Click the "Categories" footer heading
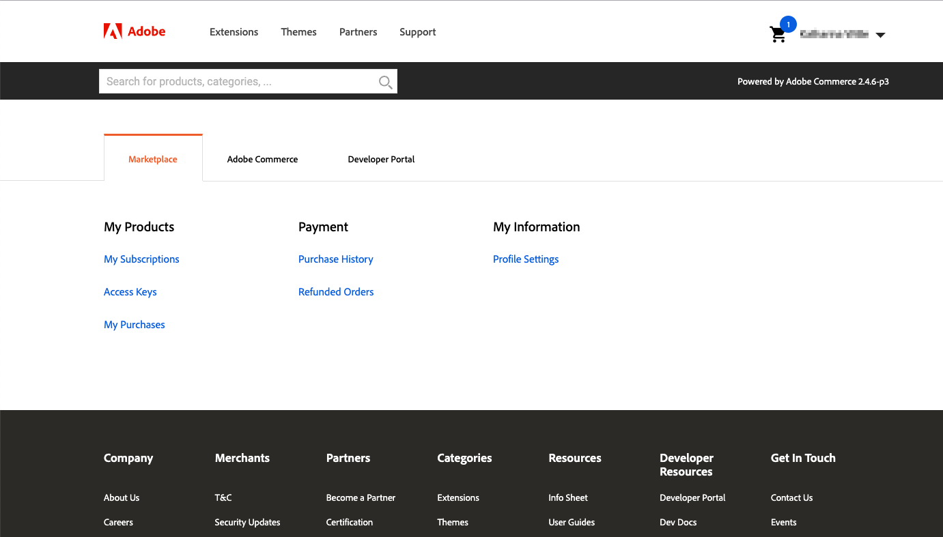 (464, 458)
